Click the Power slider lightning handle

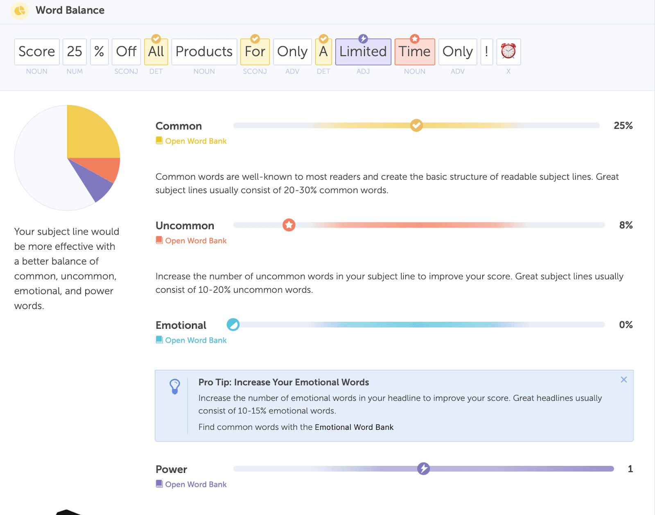pos(423,469)
